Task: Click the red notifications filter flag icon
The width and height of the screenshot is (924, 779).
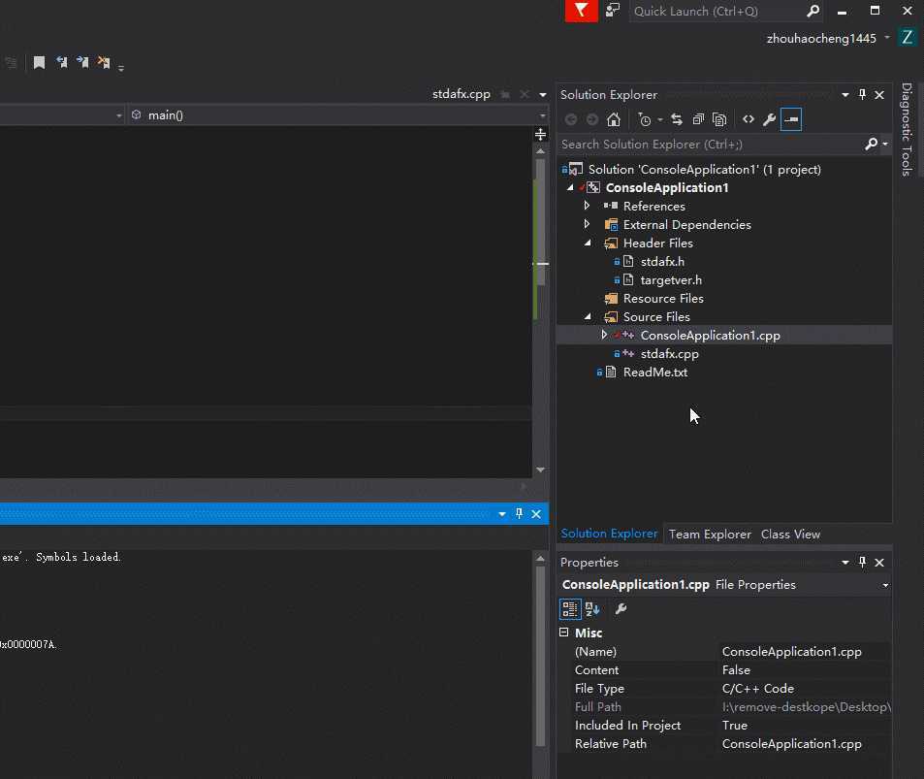Action: (581, 11)
